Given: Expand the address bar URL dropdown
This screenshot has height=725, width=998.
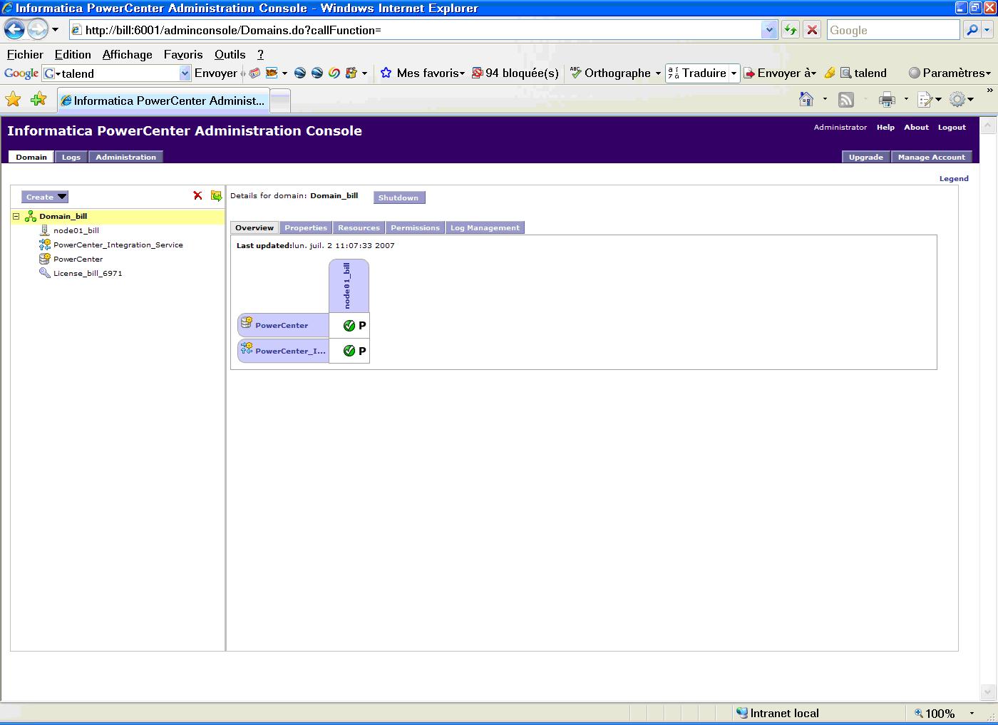Looking at the screenshot, I should (x=768, y=30).
